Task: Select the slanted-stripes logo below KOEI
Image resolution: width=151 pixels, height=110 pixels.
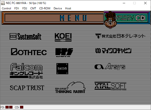Action: click(64, 52)
